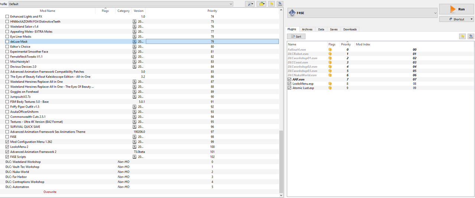The width and height of the screenshot is (475, 198).
Task: Uncheck the Atomic Lust.esp plugin
Action: tap(290, 88)
